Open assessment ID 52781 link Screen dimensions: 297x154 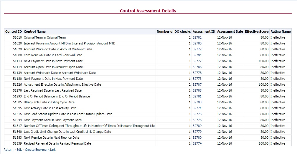pos(197,96)
